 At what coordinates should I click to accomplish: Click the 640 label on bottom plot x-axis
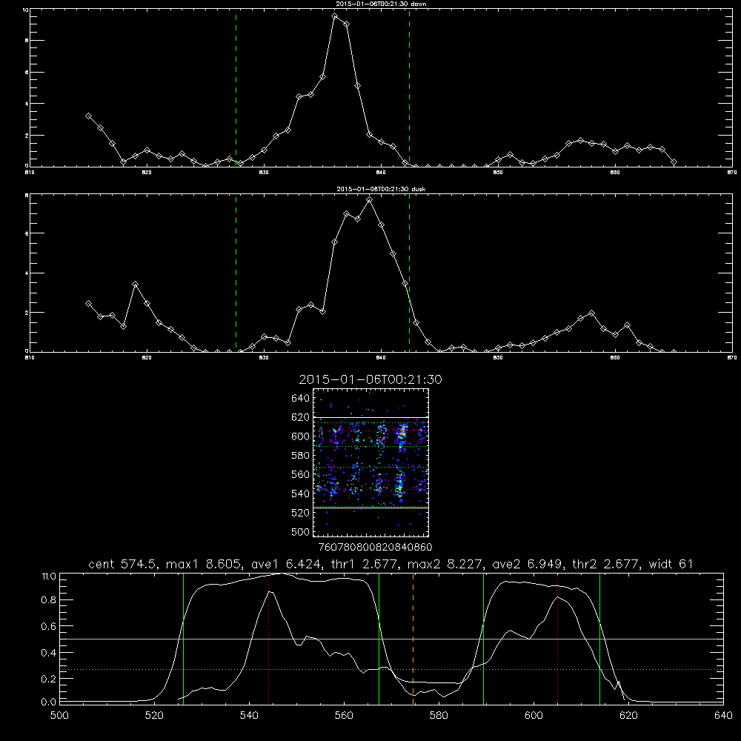tap(723, 716)
